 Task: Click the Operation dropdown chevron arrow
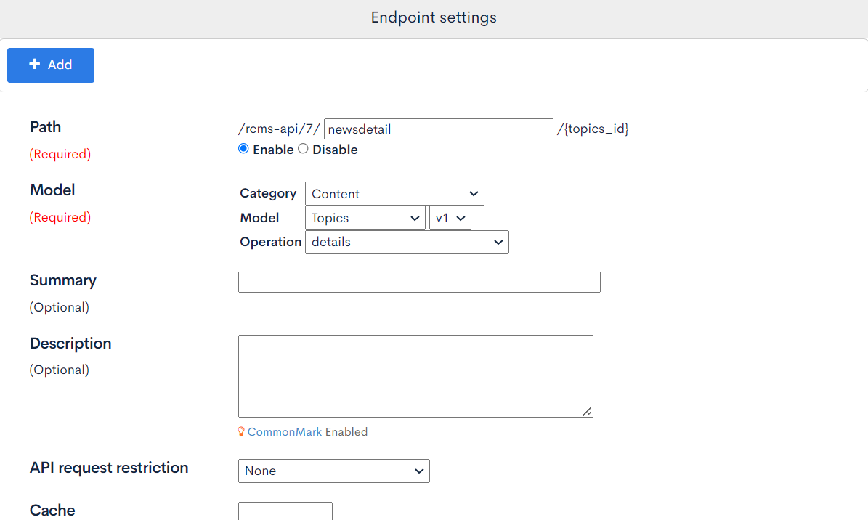pos(498,242)
